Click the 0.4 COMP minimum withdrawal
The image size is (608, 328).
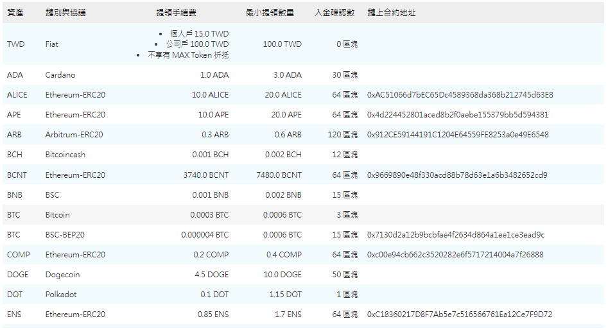click(284, 255)
